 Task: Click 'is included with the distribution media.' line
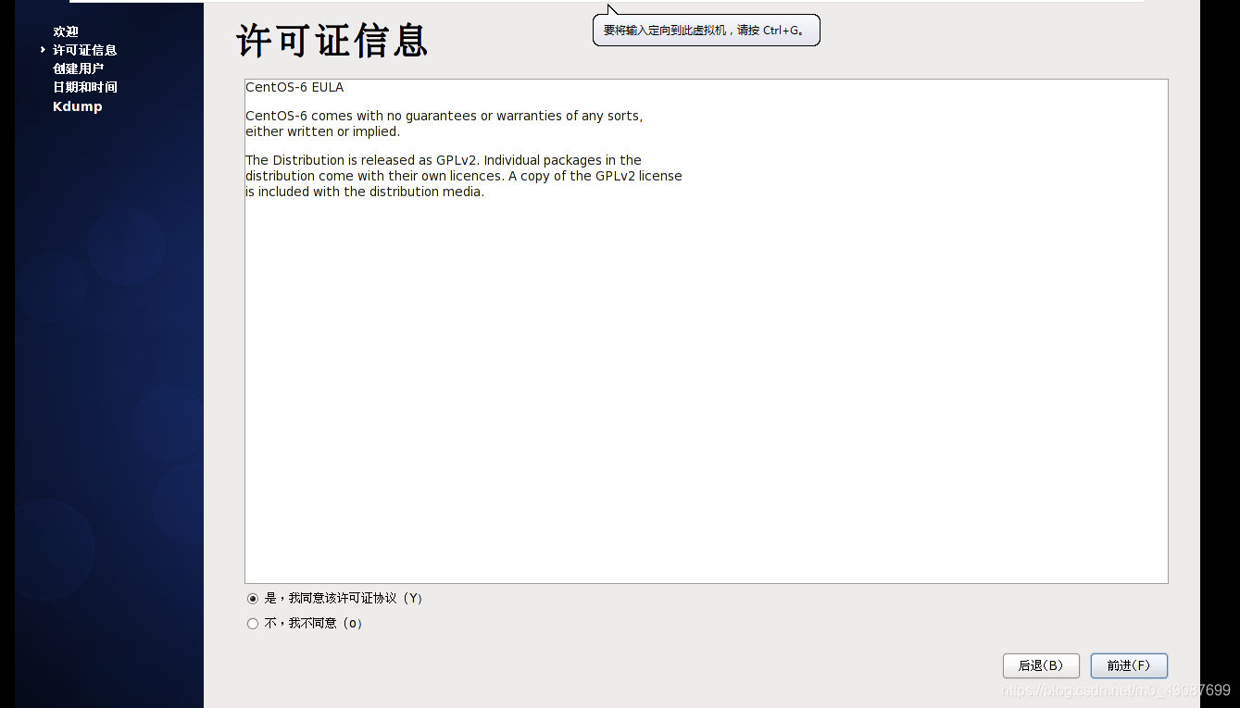point(365,192)
